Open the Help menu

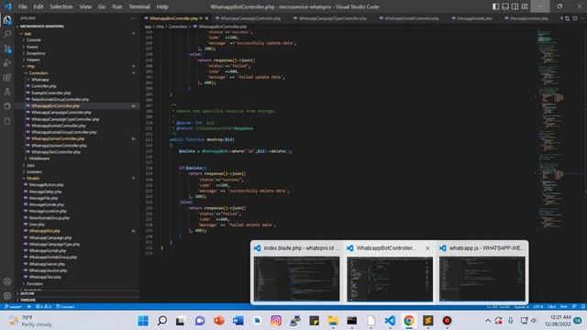[x=162, y=6]
